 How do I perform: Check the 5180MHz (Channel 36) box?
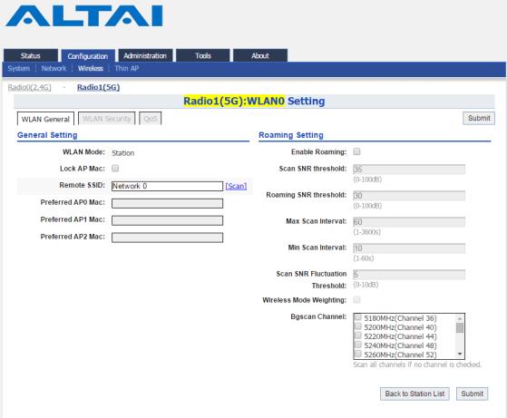(x=358, y=317)
